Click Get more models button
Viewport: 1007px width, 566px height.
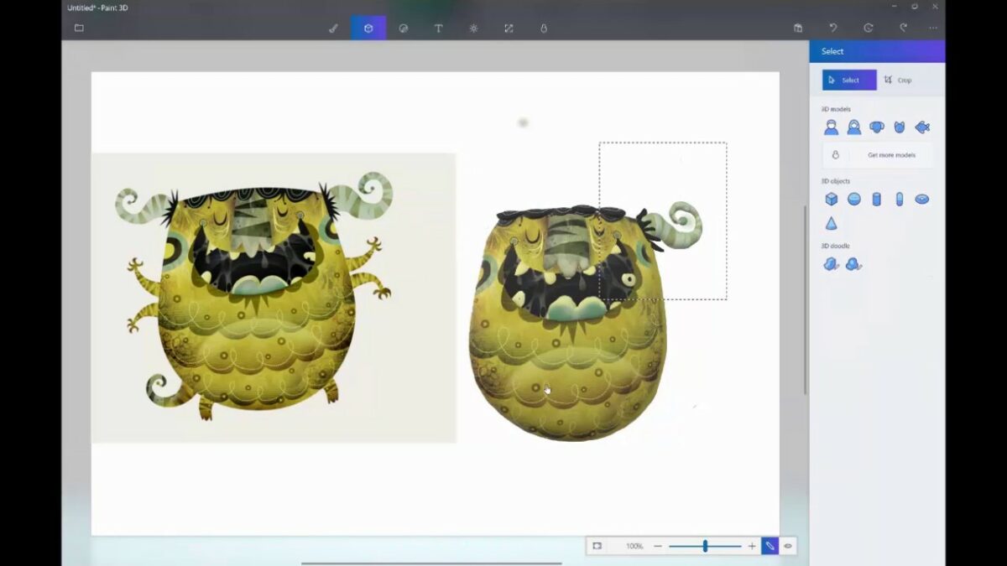coord(878,155)
